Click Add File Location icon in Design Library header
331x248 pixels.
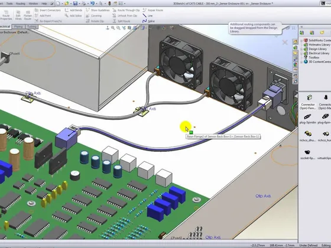pos(312,32)
